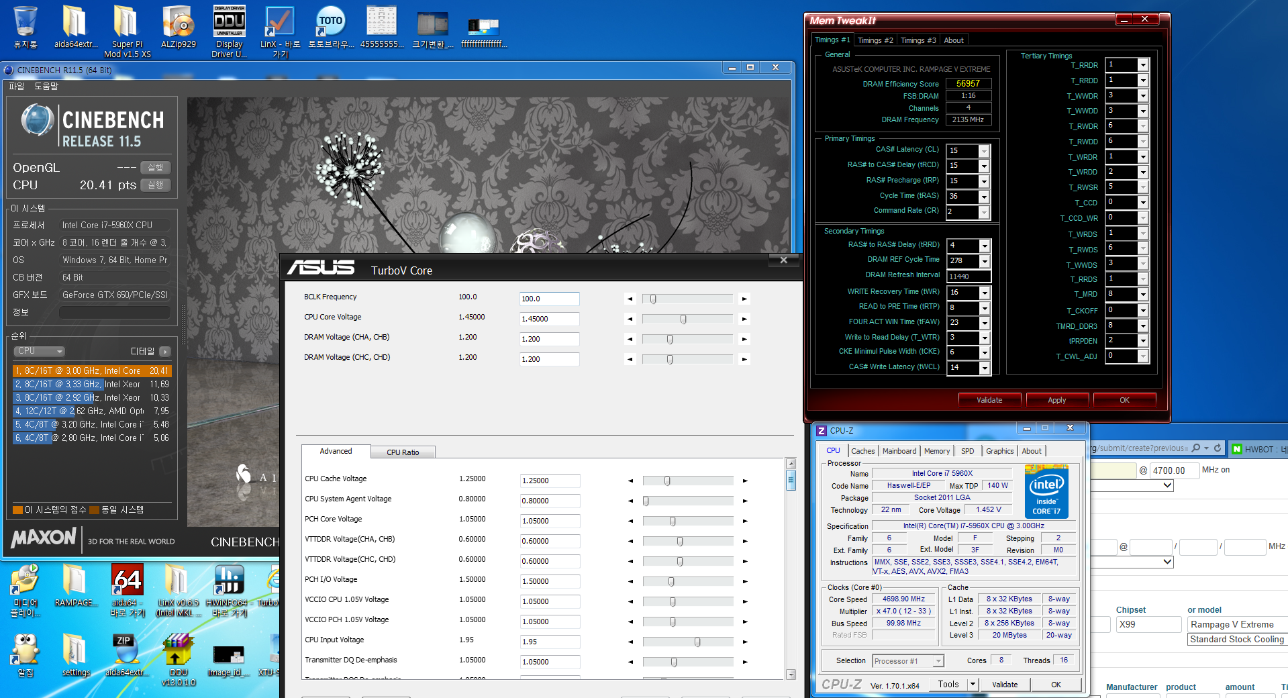This screenshot has height=698, width=1288.
Task: Expand Cycle Time (tRAS) dropdown
Action: (x=984, y=197)
